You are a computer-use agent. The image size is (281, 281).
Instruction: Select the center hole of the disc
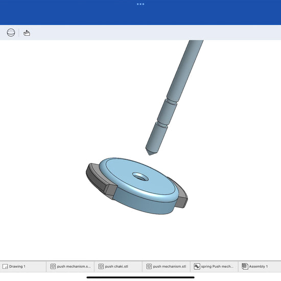(140, 177)
